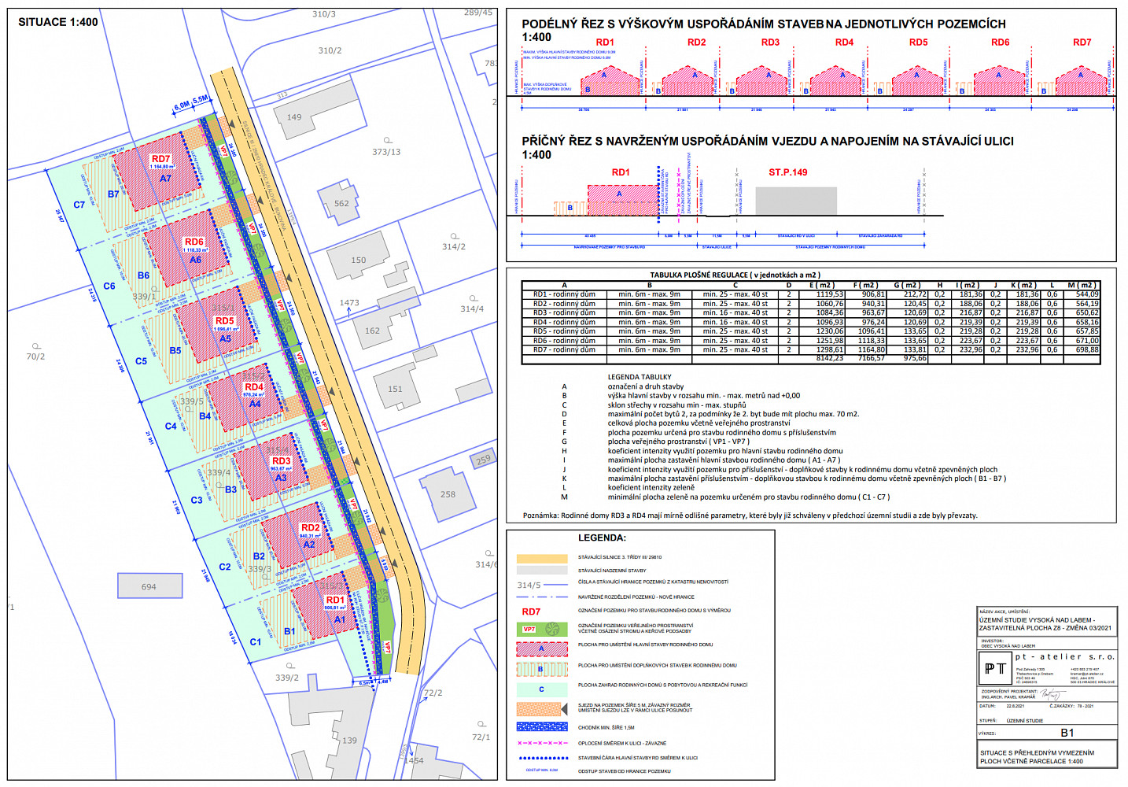Image resolution: width=1128 pixels, height=787 pixels.
Task: Click 'RD1 - rodinný dům' row label in table
Action: [x=564, y=294]
